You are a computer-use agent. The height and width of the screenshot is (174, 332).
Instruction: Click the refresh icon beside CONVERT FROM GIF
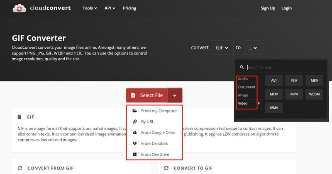click(20, 168)
